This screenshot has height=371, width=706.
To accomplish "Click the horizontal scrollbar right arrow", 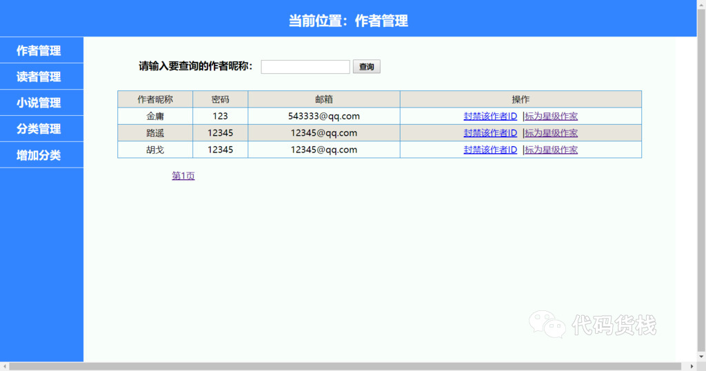I will 692,366.
